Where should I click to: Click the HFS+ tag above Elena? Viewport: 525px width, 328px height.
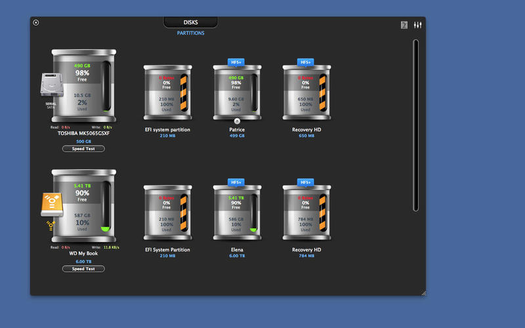[x=237, y=182]
